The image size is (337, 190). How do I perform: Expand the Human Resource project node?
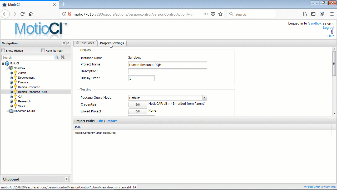point(12,87)
